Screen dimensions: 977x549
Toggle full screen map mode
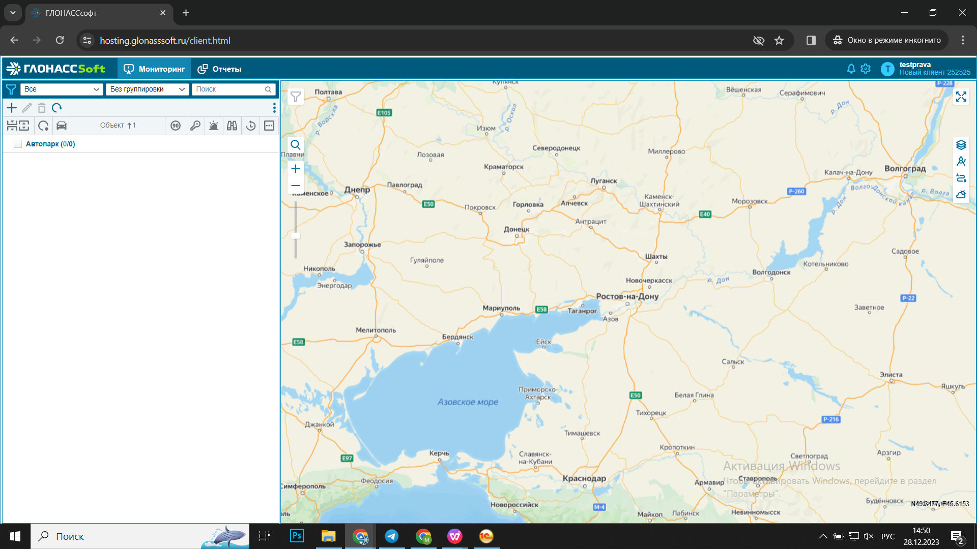coord(961,97)
